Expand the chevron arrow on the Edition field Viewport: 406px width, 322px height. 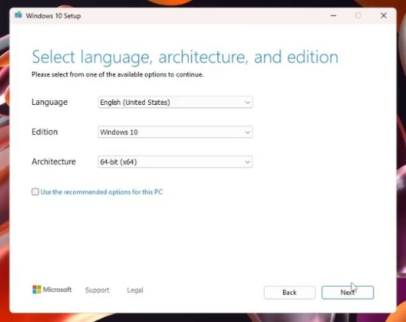click(247, 132)
